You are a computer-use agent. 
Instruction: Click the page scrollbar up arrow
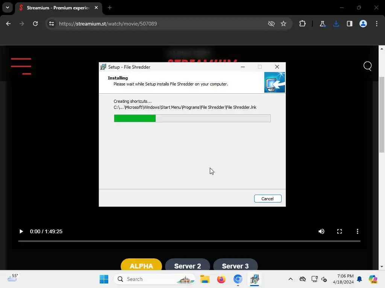coord(382,49)
